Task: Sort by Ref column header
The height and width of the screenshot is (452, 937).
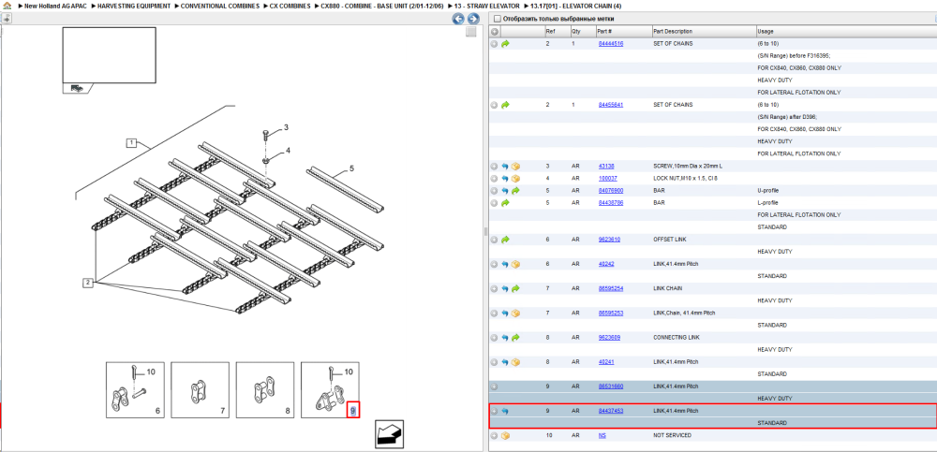Action: click(557, 31)
